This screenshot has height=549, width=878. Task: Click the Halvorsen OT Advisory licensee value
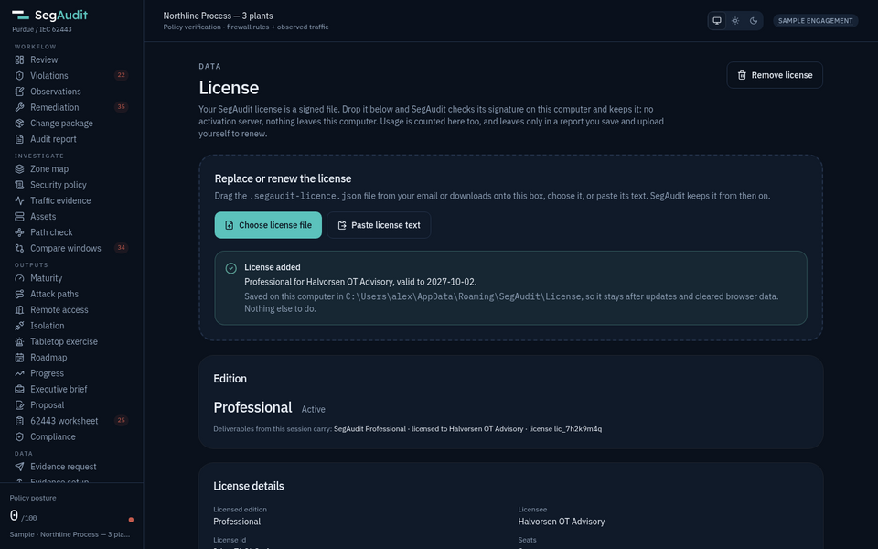pyautogui.click(x=561, y=522)
